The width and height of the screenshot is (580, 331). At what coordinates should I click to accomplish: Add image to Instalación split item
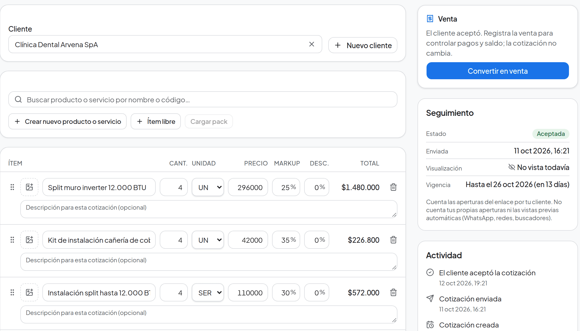click(x=29, y=292)
